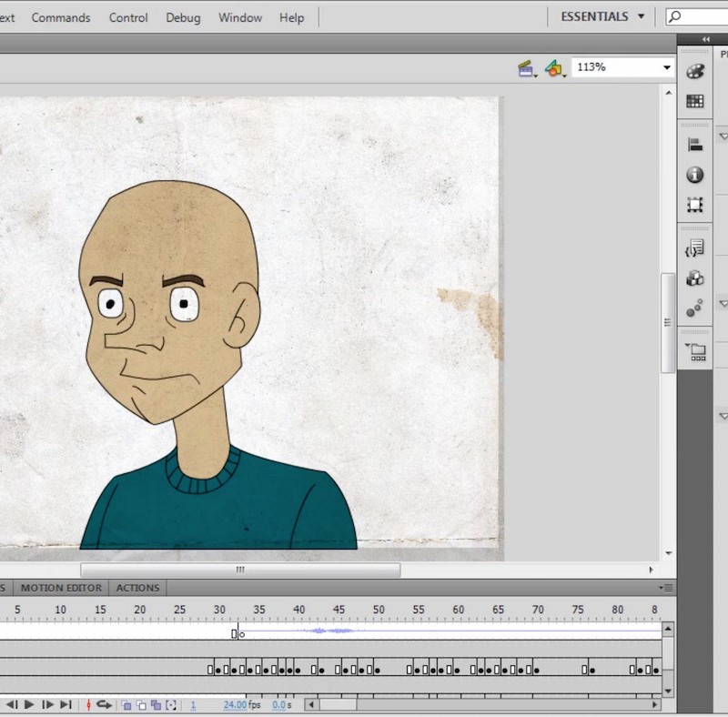Open the Code Snippets panel

(x=694, y=247)
